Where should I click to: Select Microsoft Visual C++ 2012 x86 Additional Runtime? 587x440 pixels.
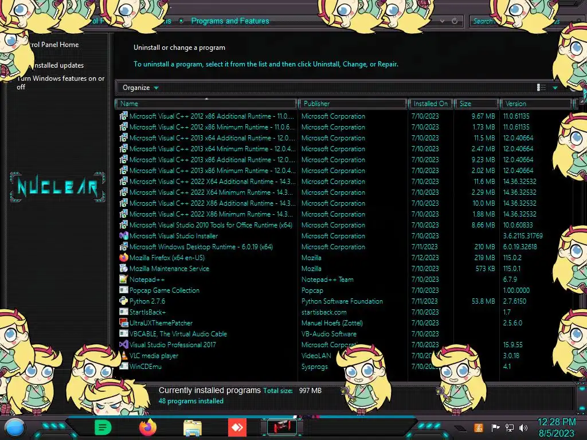pos(212,116)
